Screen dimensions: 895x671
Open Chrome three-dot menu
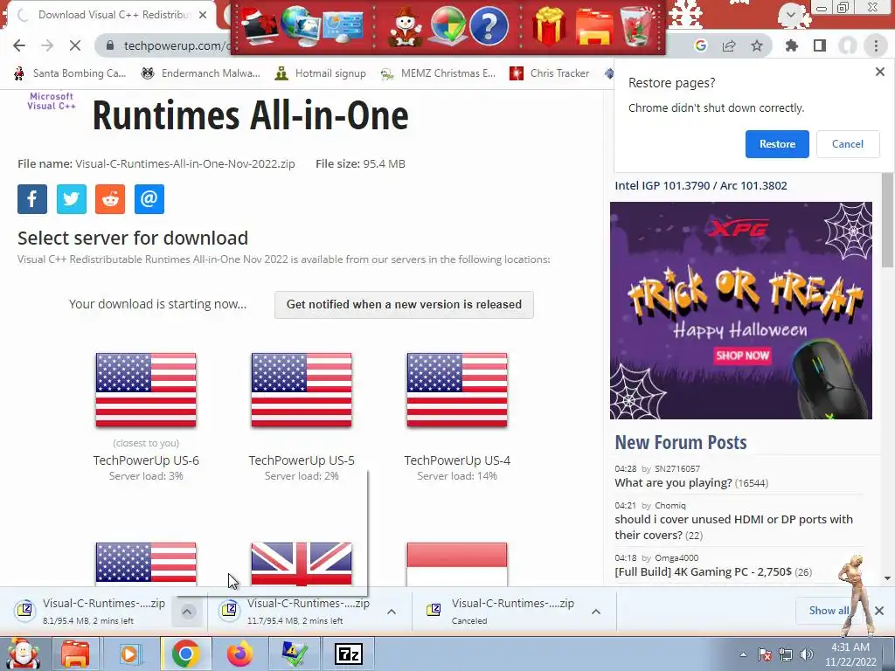click(x=876, y=45)
